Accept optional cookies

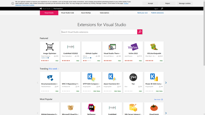click(x=150, y=4)
